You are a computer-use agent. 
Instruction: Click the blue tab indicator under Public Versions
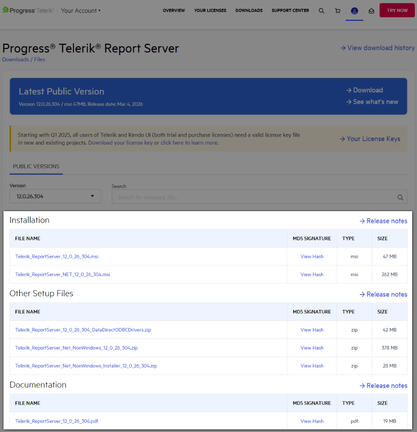(x=36, y=174)
